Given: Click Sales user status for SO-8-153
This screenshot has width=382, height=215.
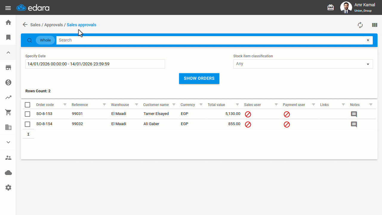Looking at the screenshot, I should pos(248,114).
